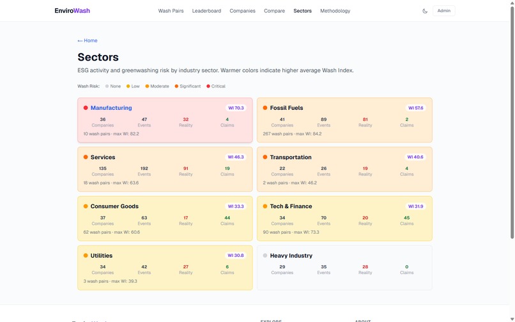Click Services events count 192
Screen dimensions: 515x322
(144, 168)
